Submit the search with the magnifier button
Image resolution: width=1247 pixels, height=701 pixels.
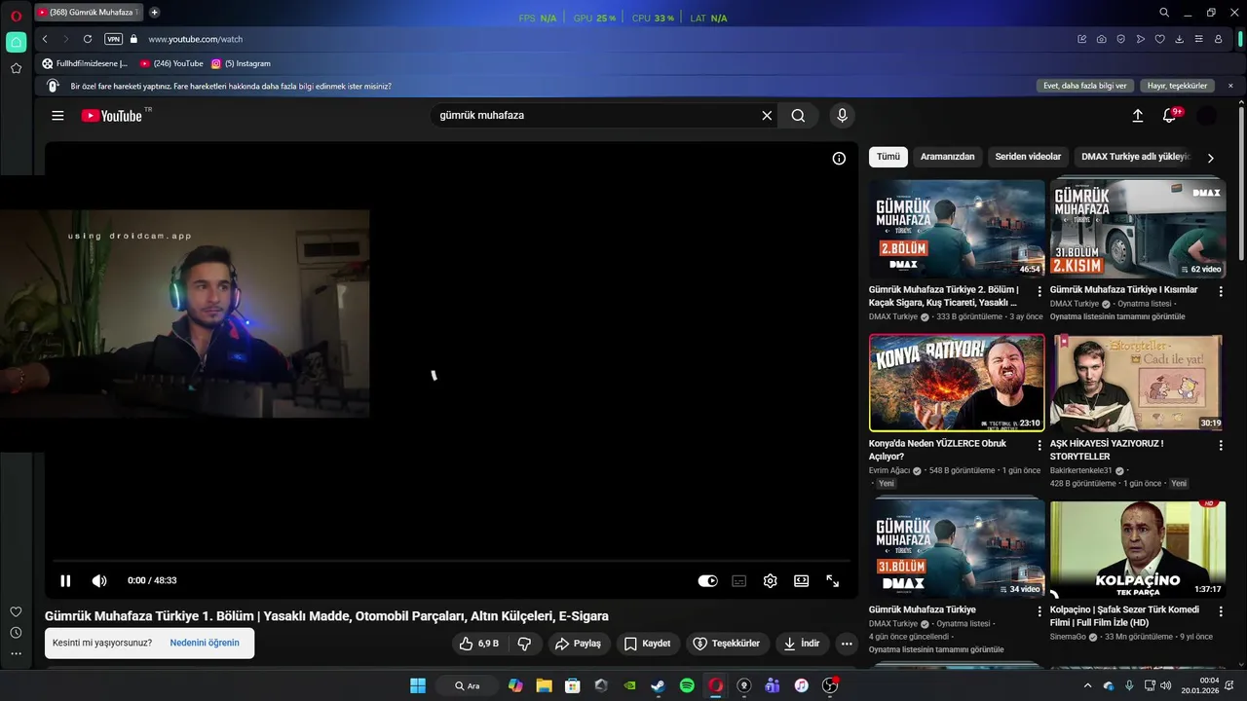(798, 116)
